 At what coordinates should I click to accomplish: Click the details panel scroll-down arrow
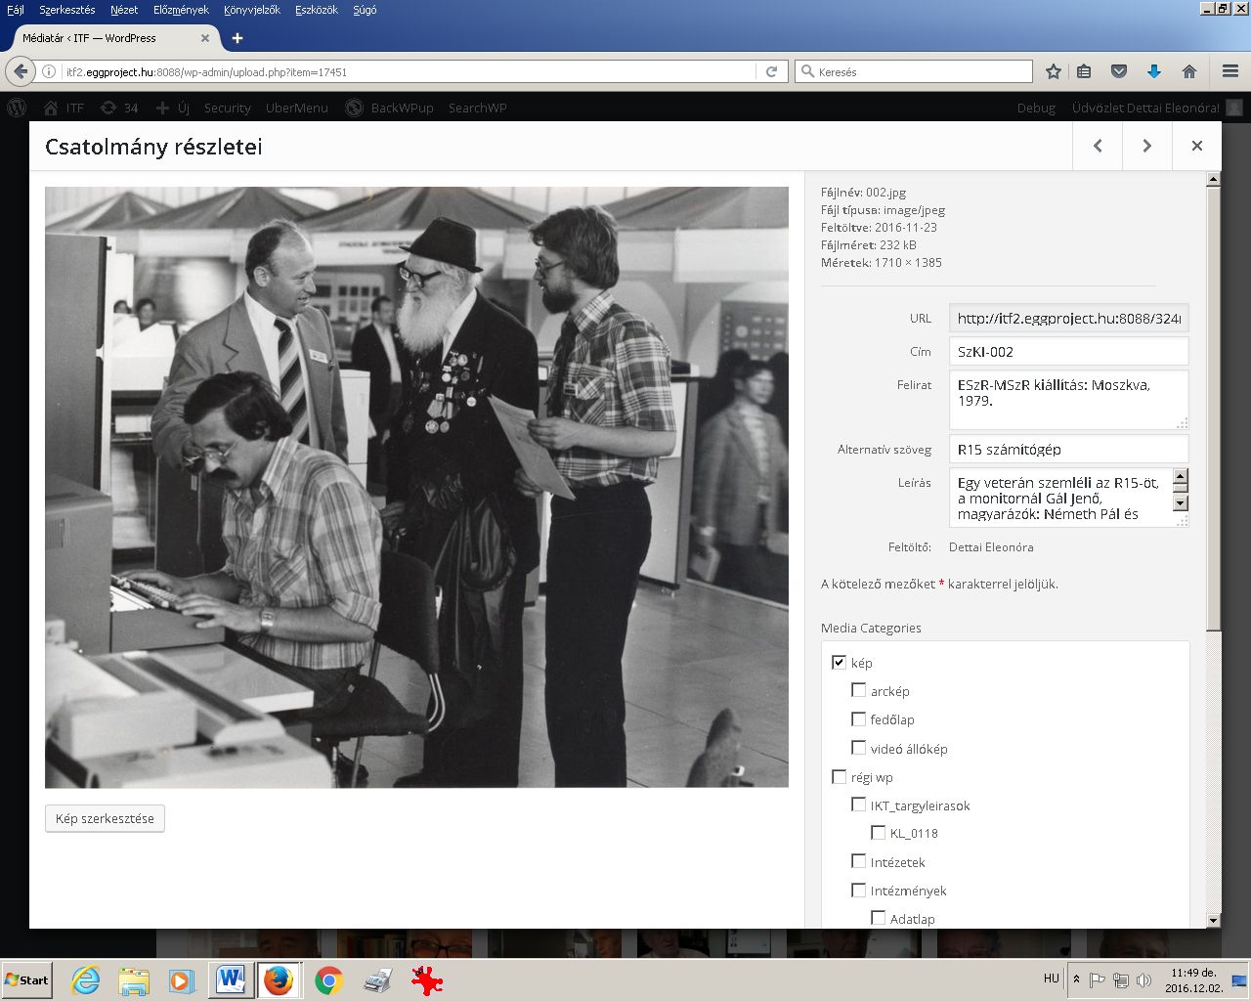point(1213,920)
